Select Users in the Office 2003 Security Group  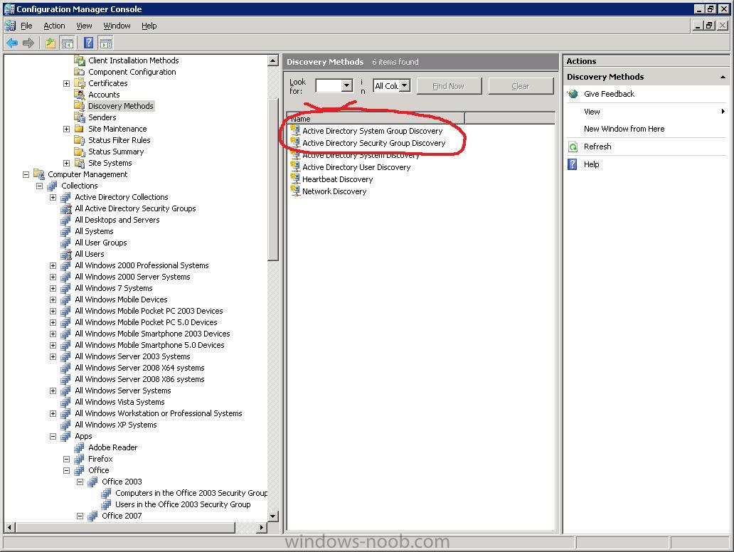pyautogui.click(x=183, y=504)
